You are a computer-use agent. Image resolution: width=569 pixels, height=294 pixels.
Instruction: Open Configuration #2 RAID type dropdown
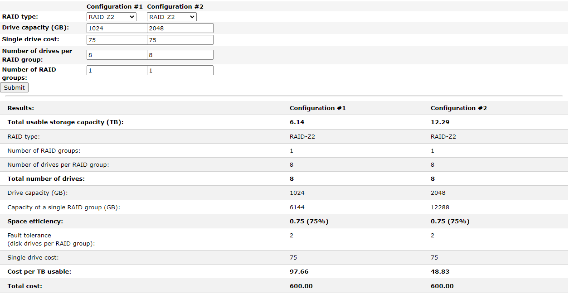tap(171, 17)
